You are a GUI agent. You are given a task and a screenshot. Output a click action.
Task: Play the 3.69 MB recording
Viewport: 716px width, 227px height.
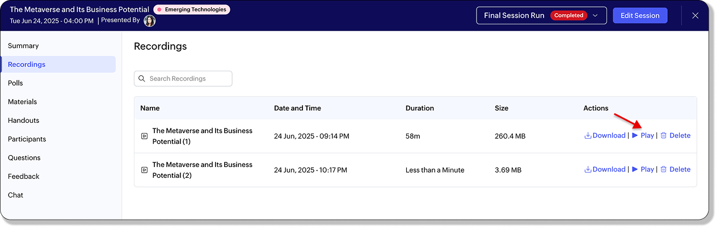click(643, 169)
